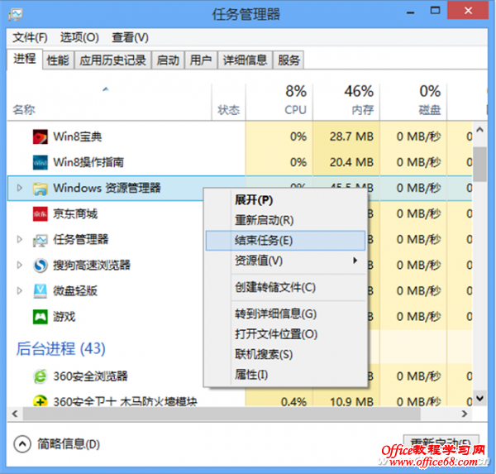This screenshot has height=474, width=496.
Task: Click the Win8宝典 app icon
Action: (41, 136)
